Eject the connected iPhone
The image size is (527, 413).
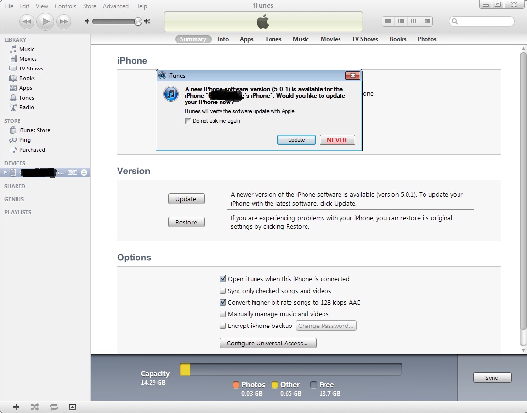(84, 172)
